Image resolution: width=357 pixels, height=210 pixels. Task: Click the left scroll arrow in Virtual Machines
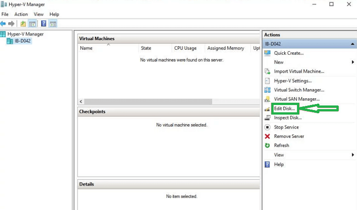pyautogui.click(x=81, y=101)
